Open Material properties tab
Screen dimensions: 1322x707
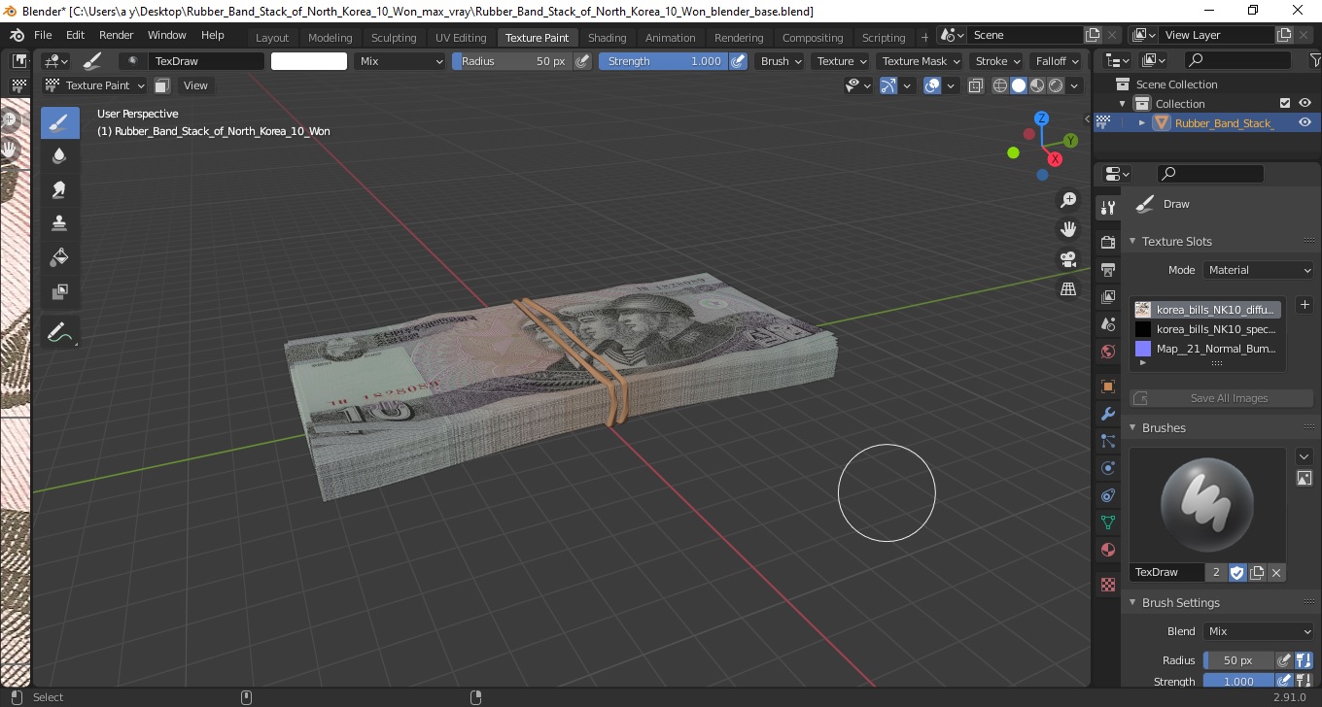1107,550
